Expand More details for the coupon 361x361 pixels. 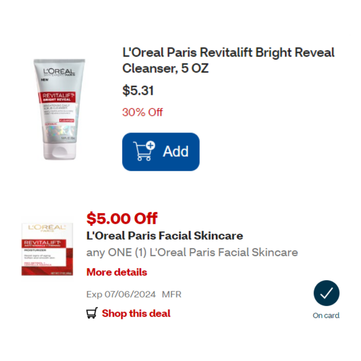point(117,272)
